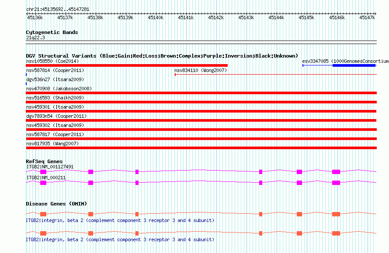
Task: Click NM_001127491 wide exon below 45146k mark
Action: click(336, 172)
